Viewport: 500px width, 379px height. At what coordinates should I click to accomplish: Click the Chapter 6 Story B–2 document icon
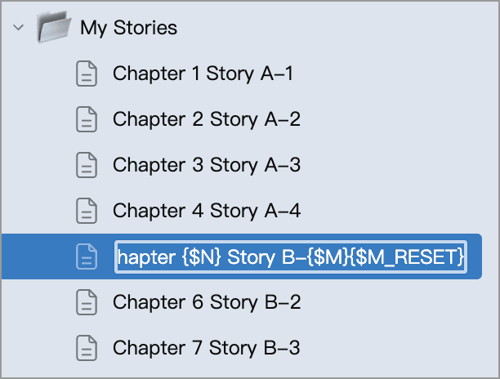tap(86, 303)
